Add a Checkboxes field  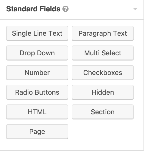pos(103,73)
